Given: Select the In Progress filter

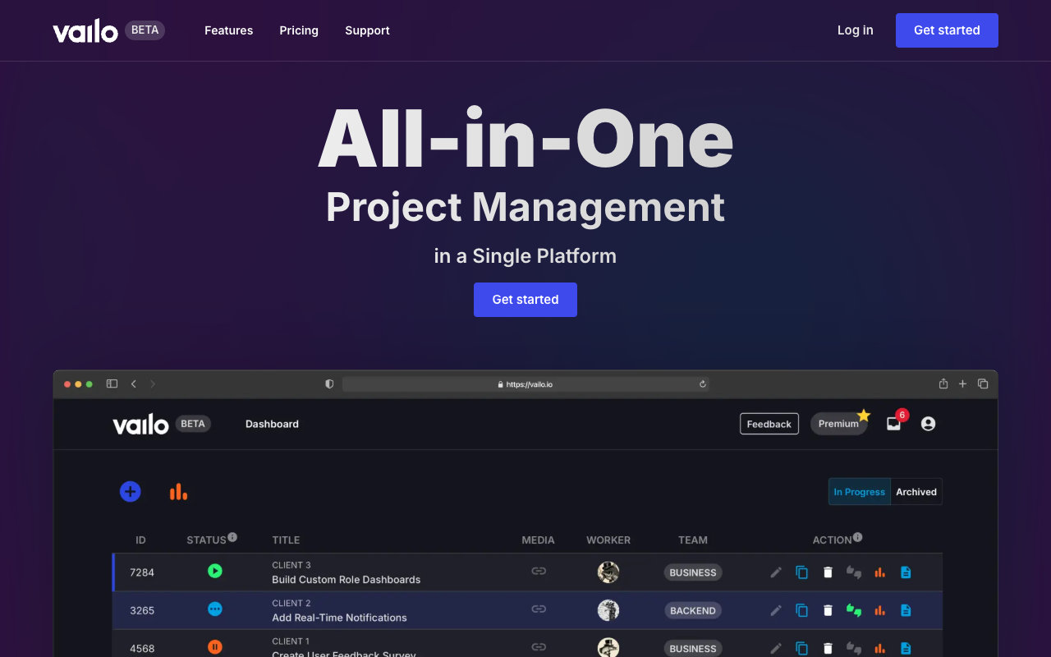Looking at the screenshot, I should point(859,491).
